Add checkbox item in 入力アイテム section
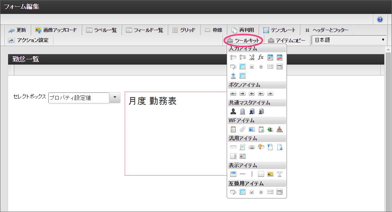This screenshot has height=212, width=392. point(252,67)
